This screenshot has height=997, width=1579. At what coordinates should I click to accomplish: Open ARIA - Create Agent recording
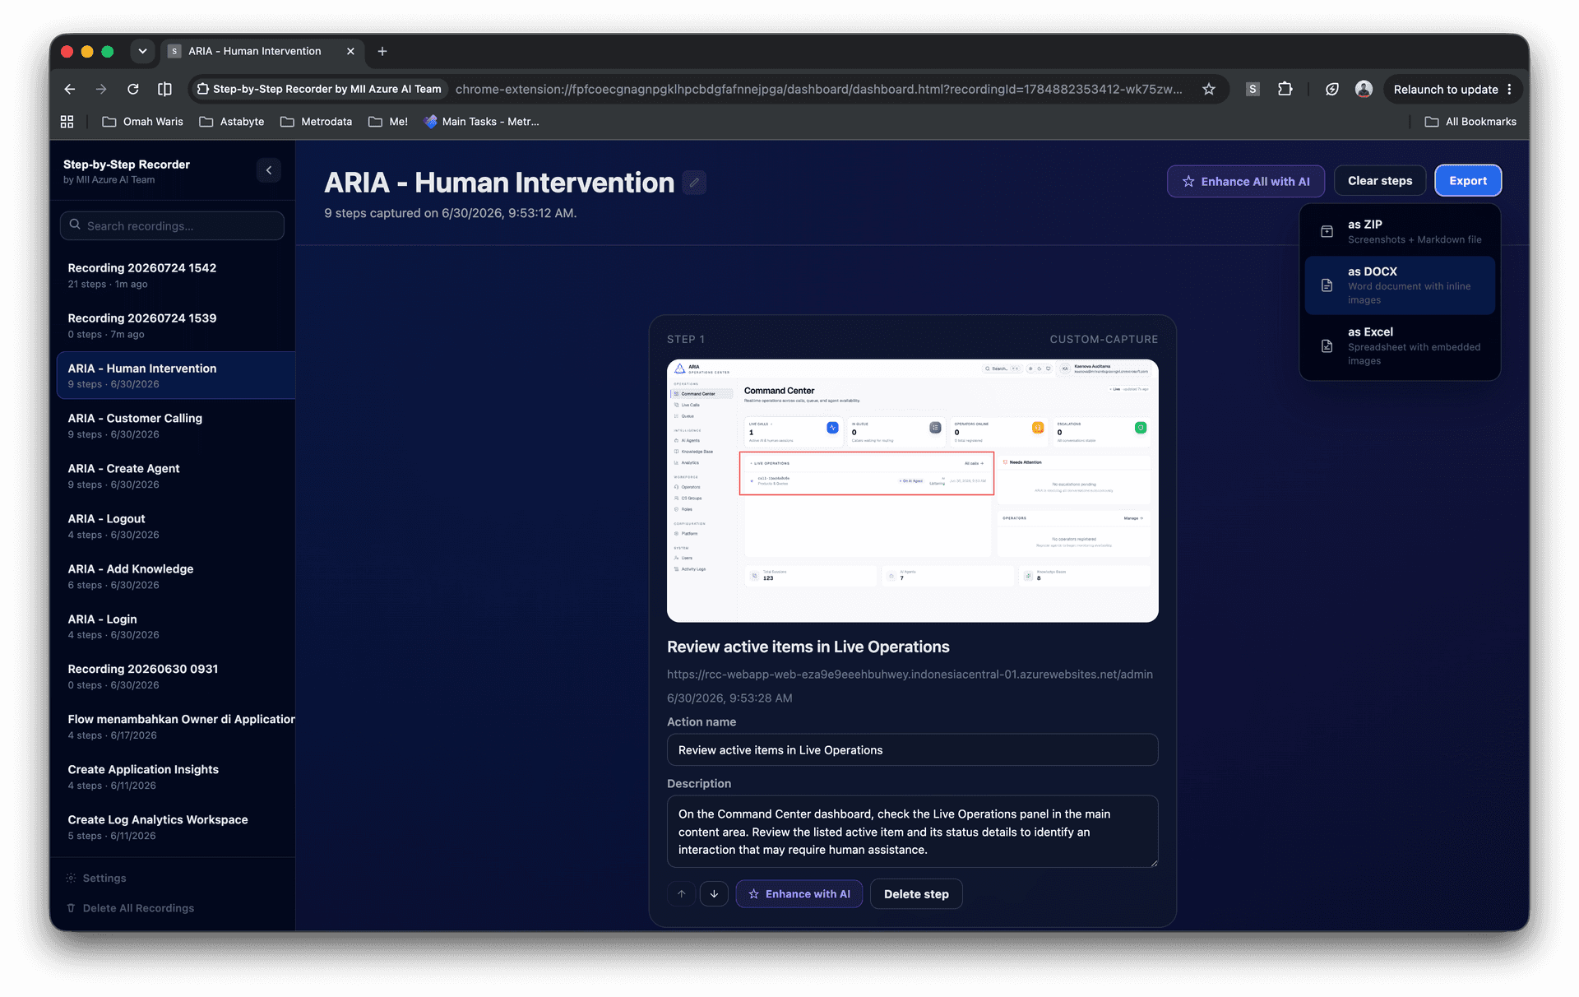176,476
